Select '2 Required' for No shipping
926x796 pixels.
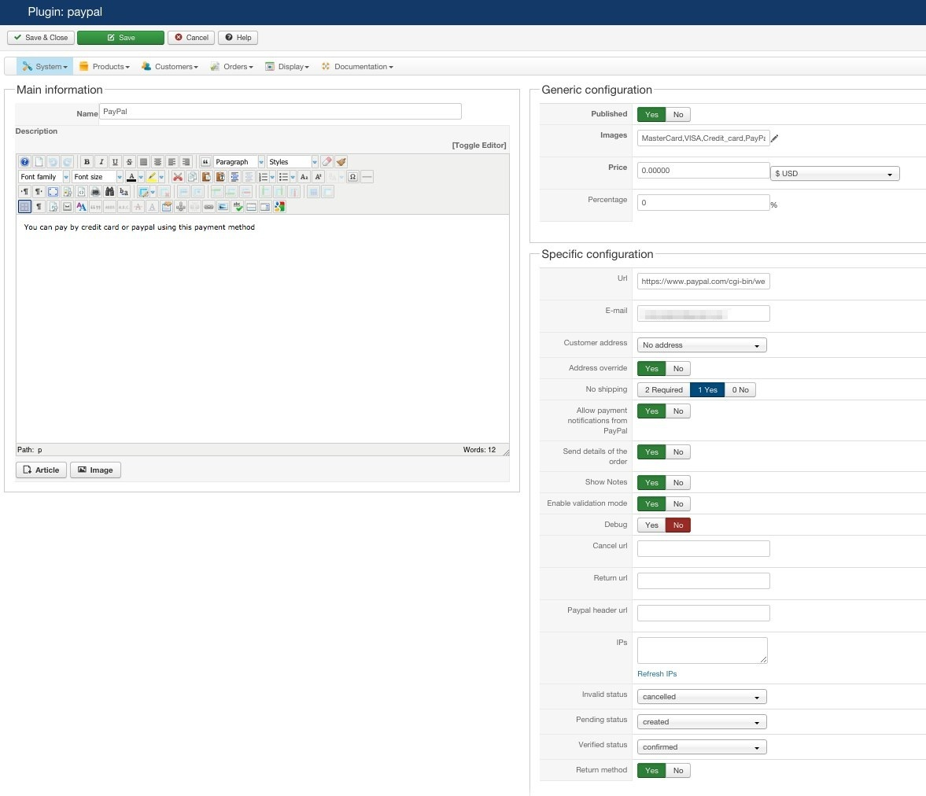[664, 389]
